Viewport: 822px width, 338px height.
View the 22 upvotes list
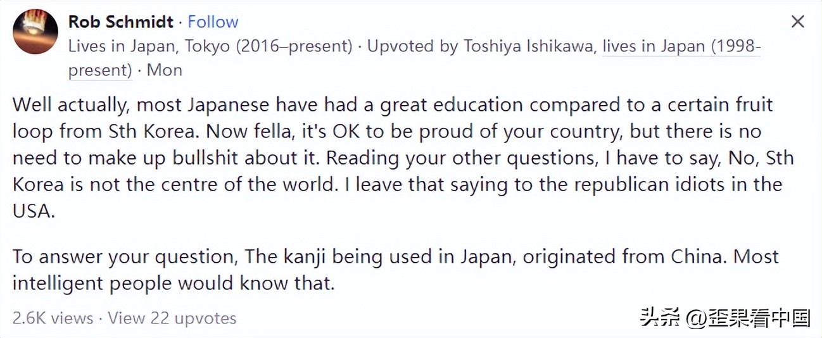pyautogui.click(x=172, y=318)
